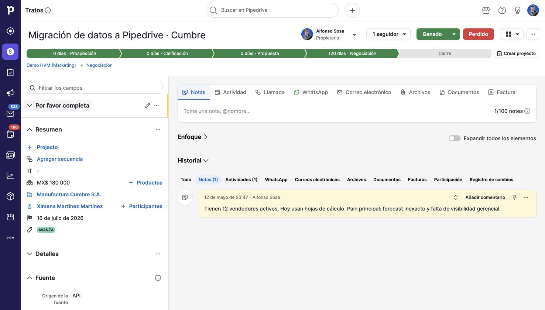Screen dimensions: 545x310
Task: Mark deal as Perdido
Action: pyautogui.click(x=479, y=34)
